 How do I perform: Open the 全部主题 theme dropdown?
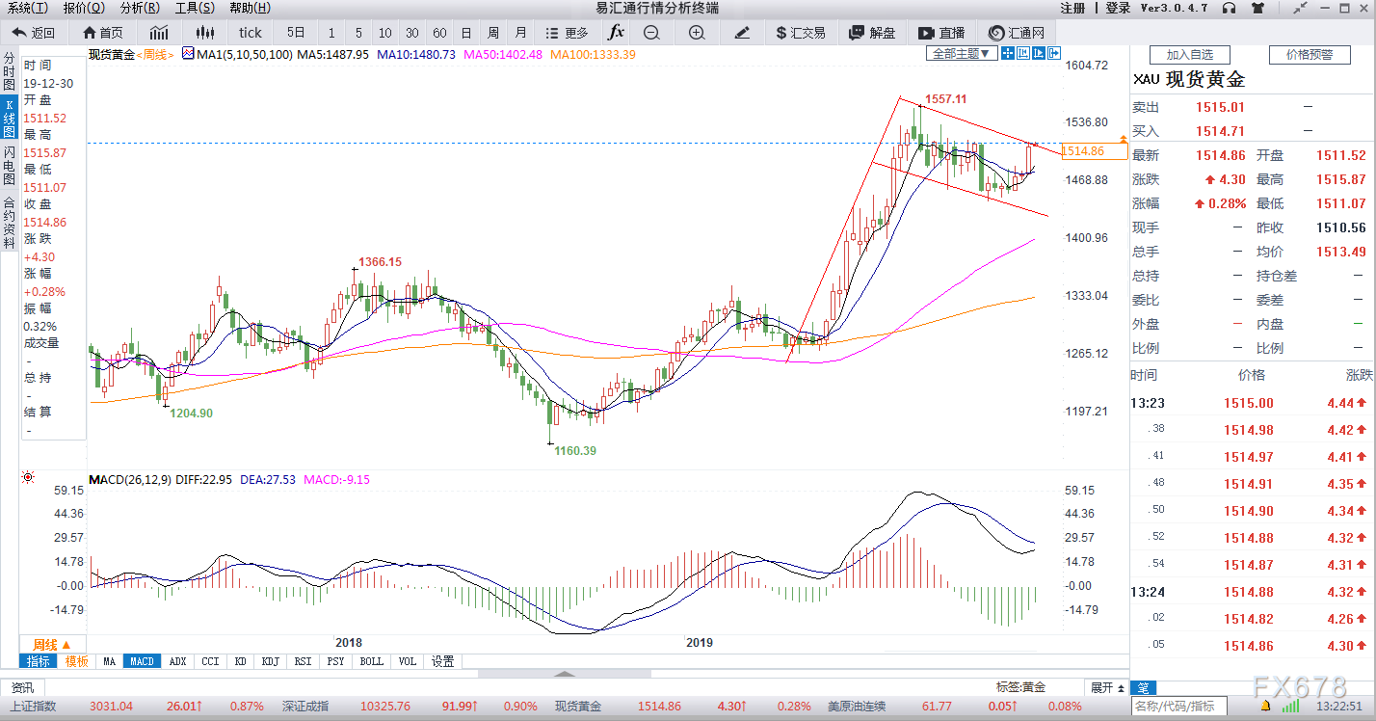coord(962,53)
